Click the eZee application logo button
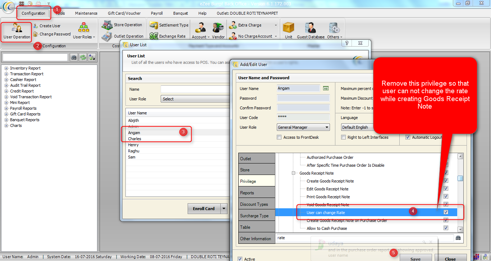491x261 pixels. (x=8, y=6)
